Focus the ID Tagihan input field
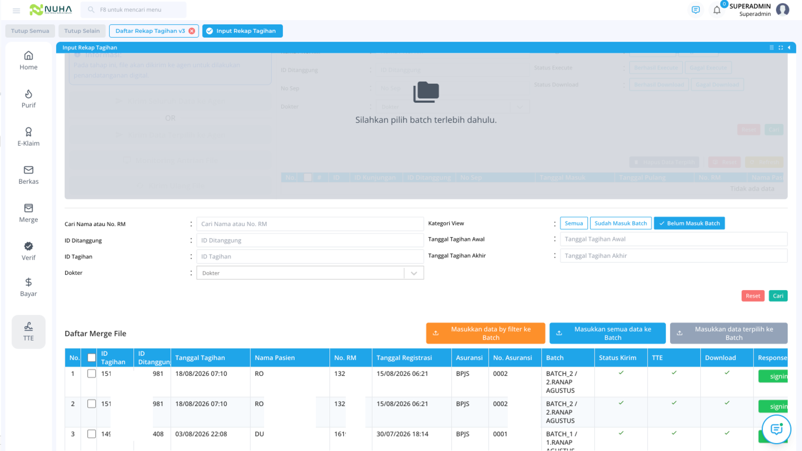The width and height of the screenshot is (802, 451). pos(310,257)
